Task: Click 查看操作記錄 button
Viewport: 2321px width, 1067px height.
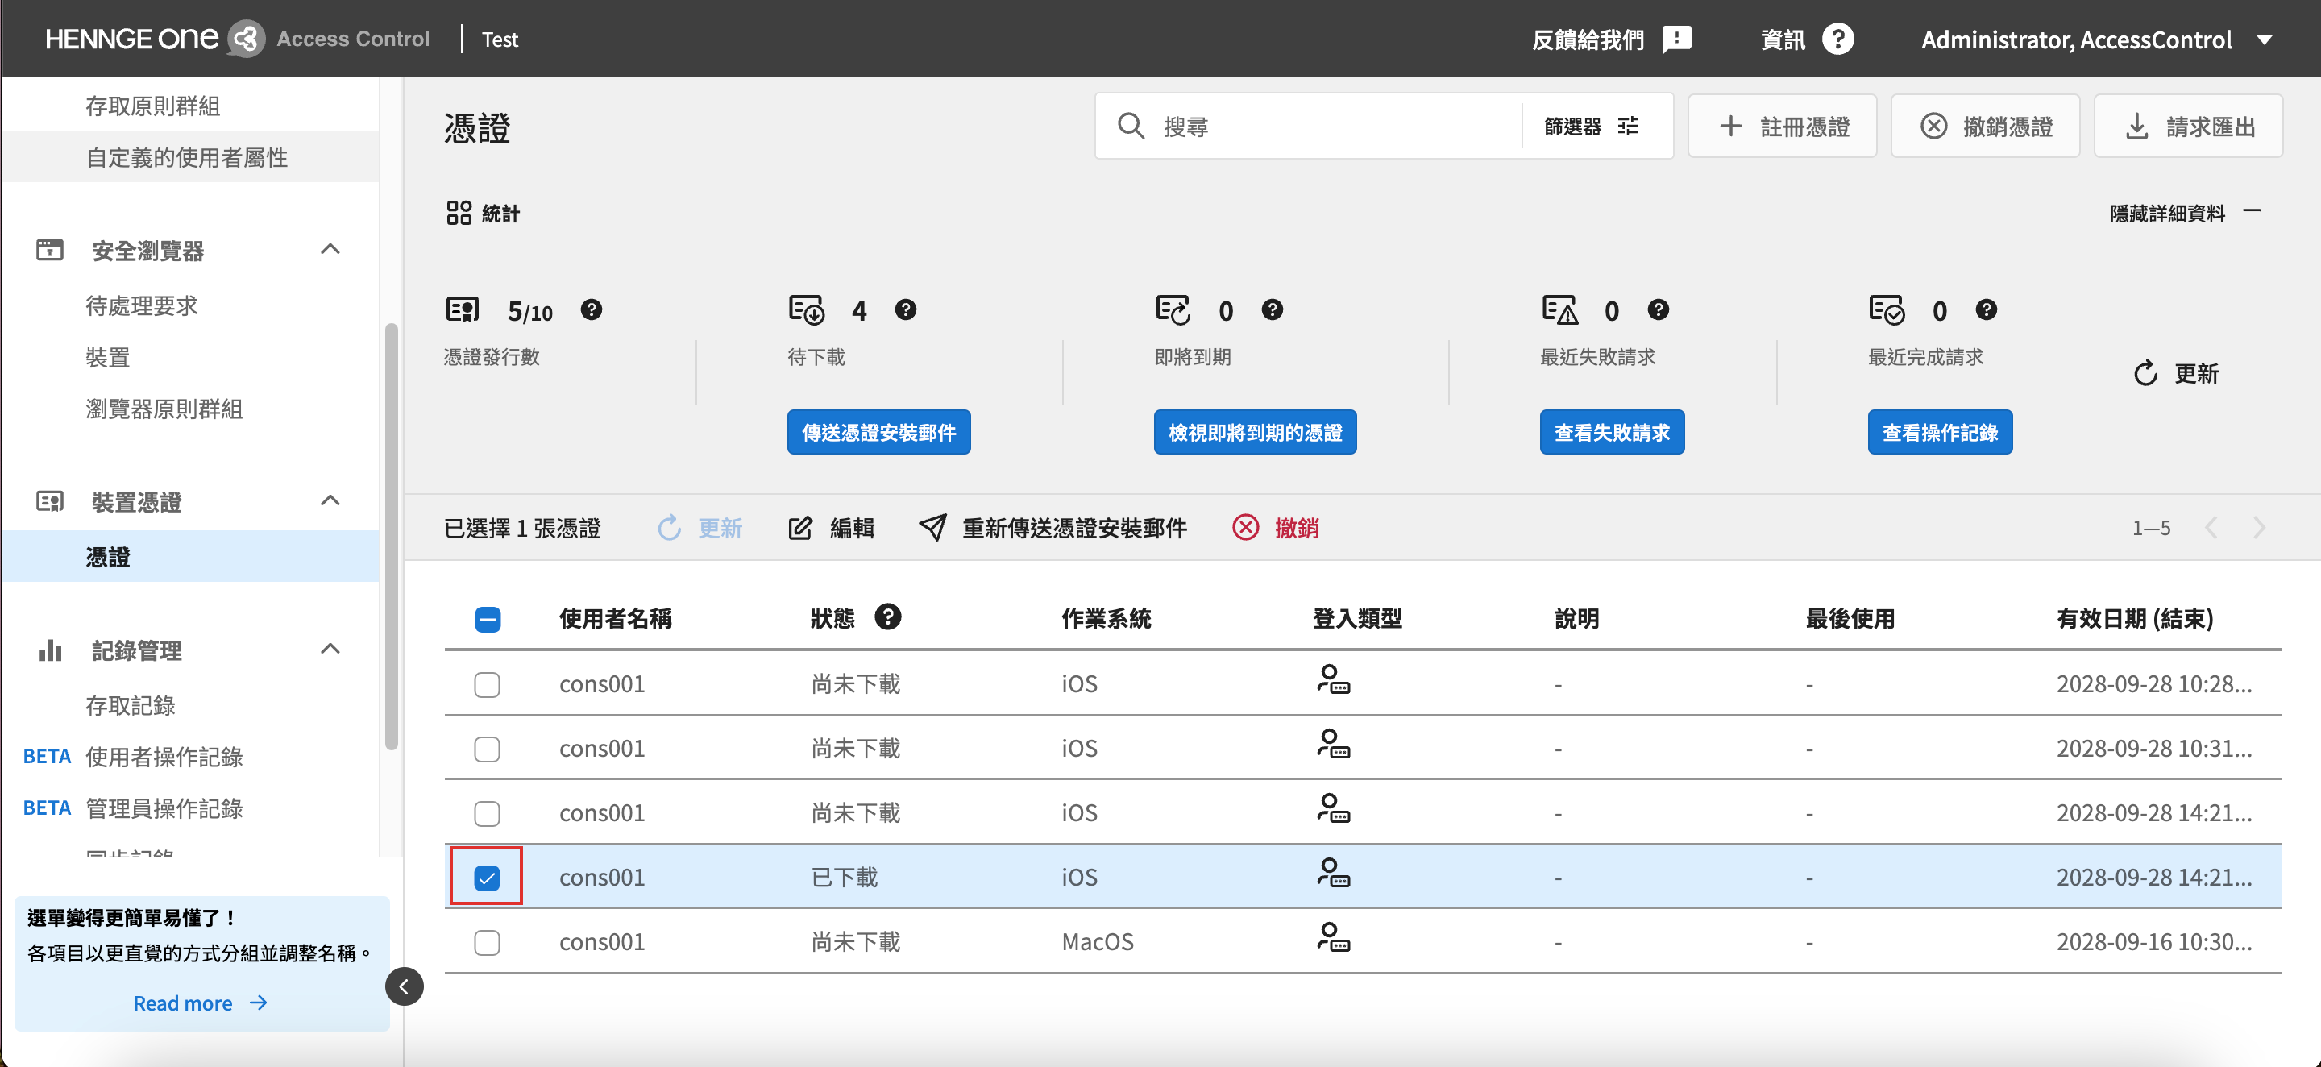Action: pyautogui.click(x=1940, y=433)
